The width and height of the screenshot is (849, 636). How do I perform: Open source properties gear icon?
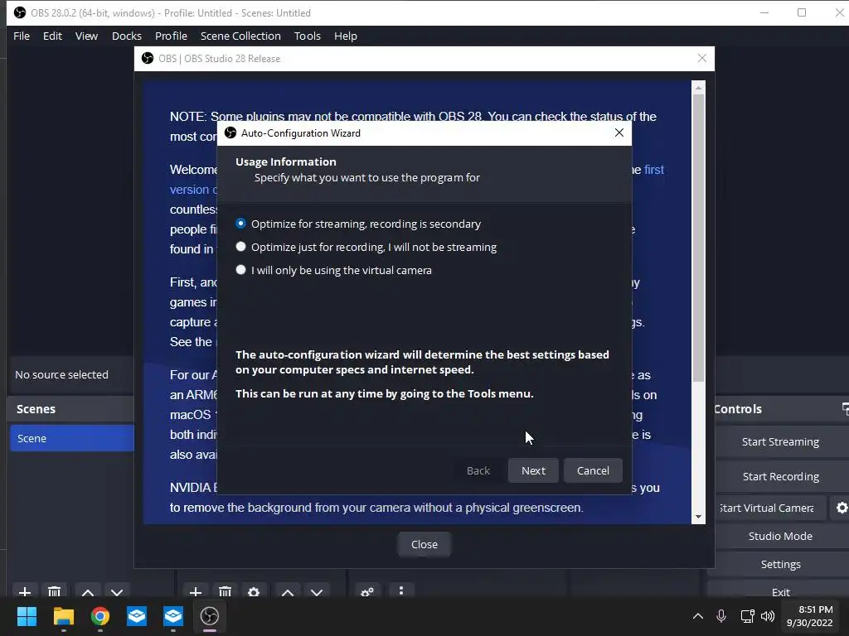254,591
